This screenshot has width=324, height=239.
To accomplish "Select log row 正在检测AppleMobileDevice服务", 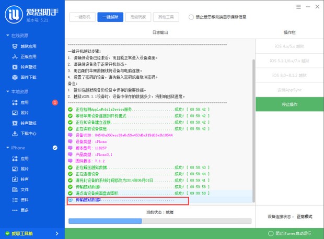I will (138, 110).
